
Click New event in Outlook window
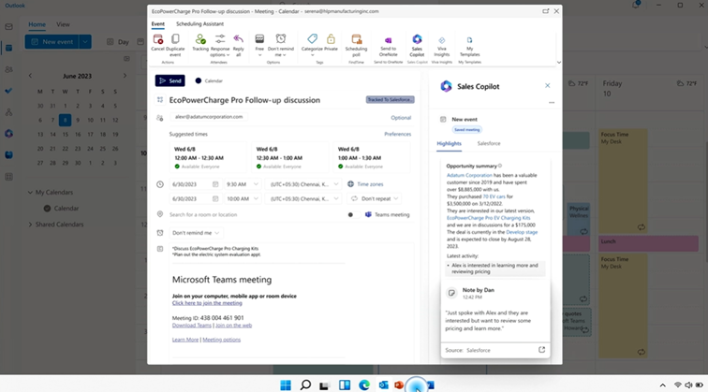[52, 41]
